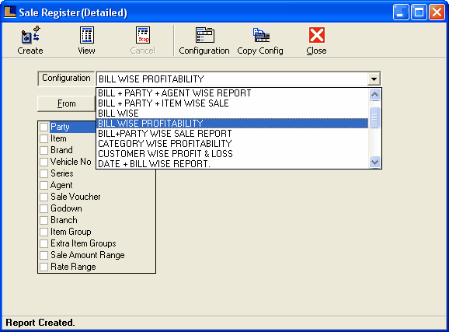449x332 pixels.
Task: Open the View report icon
Action: pyautogui.click(x=86, y=35)
